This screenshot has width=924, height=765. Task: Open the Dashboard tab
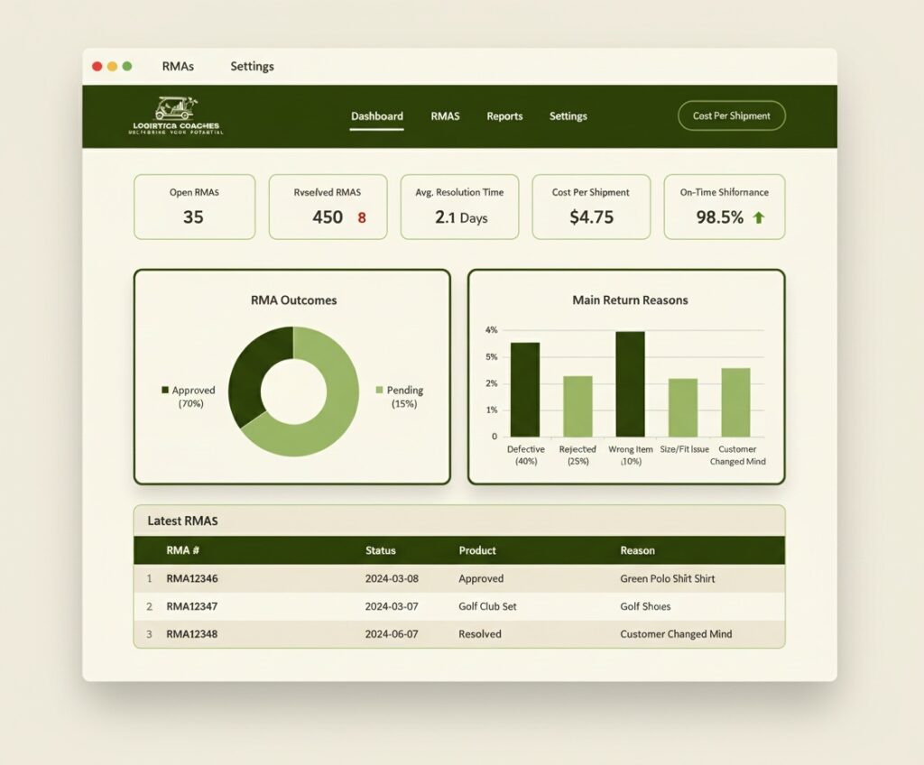pyautogui.click(x=376, y=116)
